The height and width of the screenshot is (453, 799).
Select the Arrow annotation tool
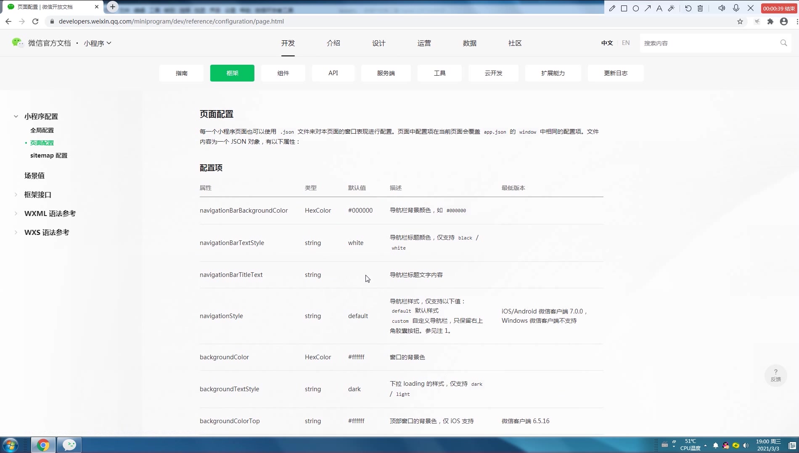point(648,8)
